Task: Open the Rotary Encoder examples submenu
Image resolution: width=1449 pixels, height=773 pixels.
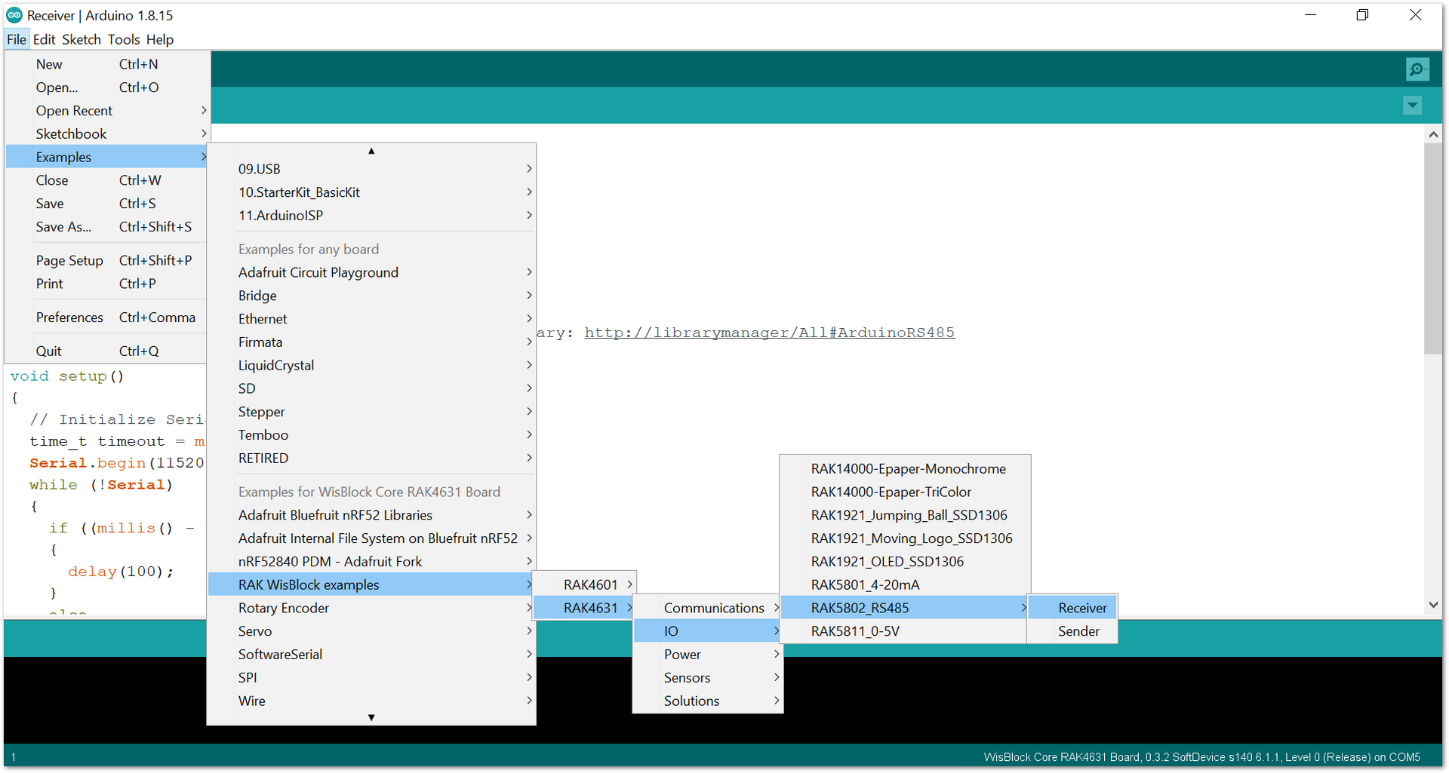Action: (x=371, y=608)
